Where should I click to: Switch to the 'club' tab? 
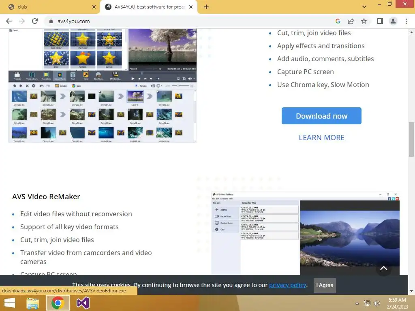click(50, 7)
